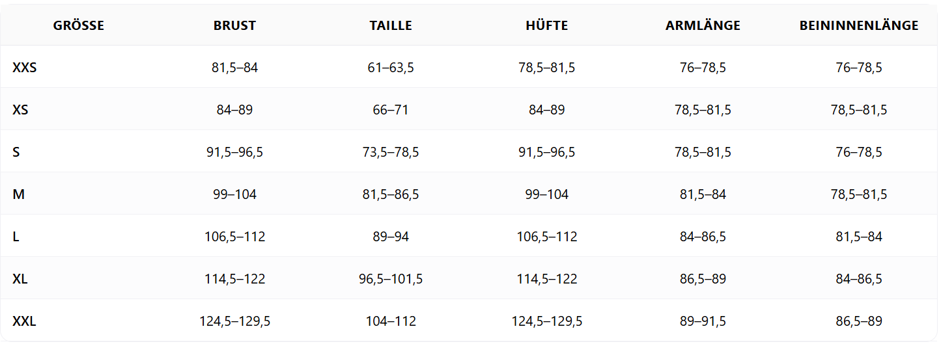941x344 pixels.
Task: Click the BEININNENLÄNGE column header
Action: (x=859, y=26)
